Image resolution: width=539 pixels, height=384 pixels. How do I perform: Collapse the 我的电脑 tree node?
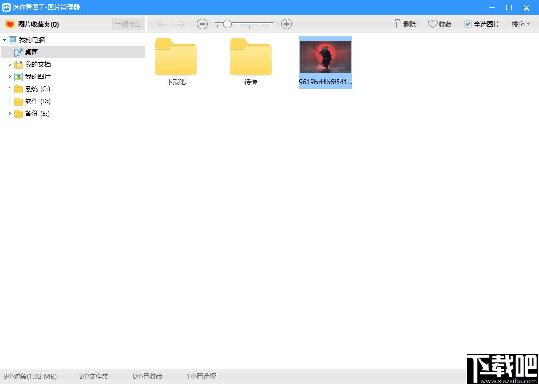click(x=4, y=40)
